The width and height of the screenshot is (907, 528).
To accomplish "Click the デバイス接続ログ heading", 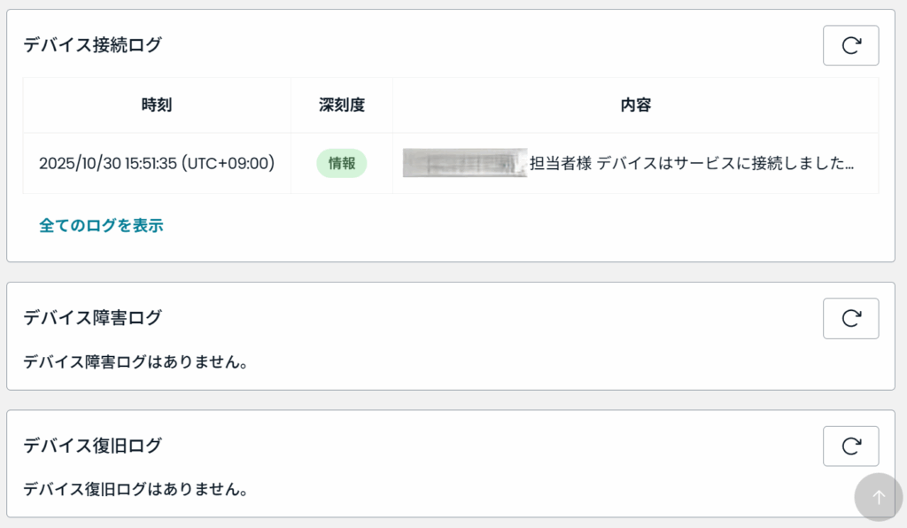I will (x=93, y=44).
